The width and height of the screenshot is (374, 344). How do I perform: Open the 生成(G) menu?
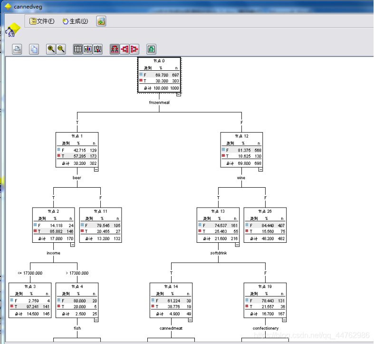(x=75, y=21)
